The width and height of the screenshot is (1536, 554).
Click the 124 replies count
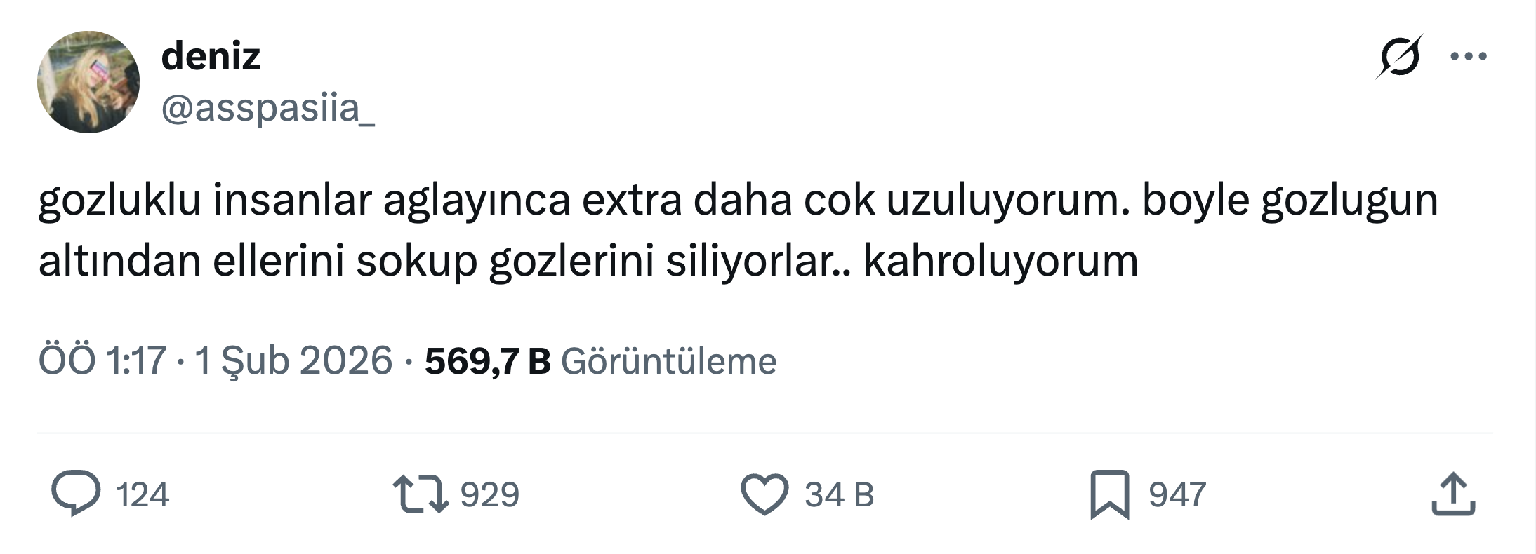pos(143,494)
